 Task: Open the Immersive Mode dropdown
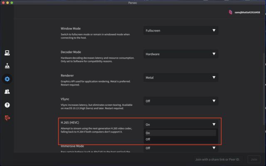[x=181, y=148]
